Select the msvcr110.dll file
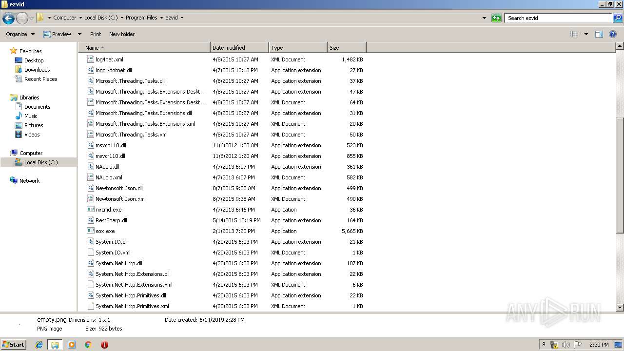624x351 pixels. [x=110, y=156]
